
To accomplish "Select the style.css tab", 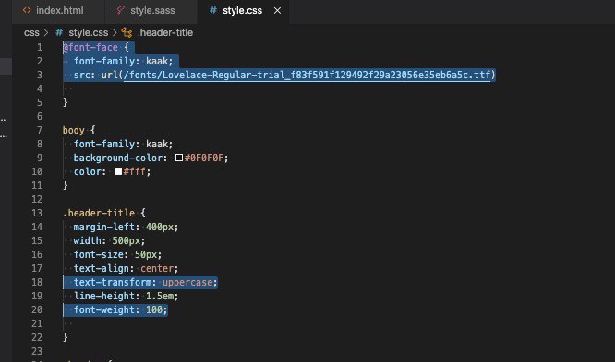I will (242, 11).
